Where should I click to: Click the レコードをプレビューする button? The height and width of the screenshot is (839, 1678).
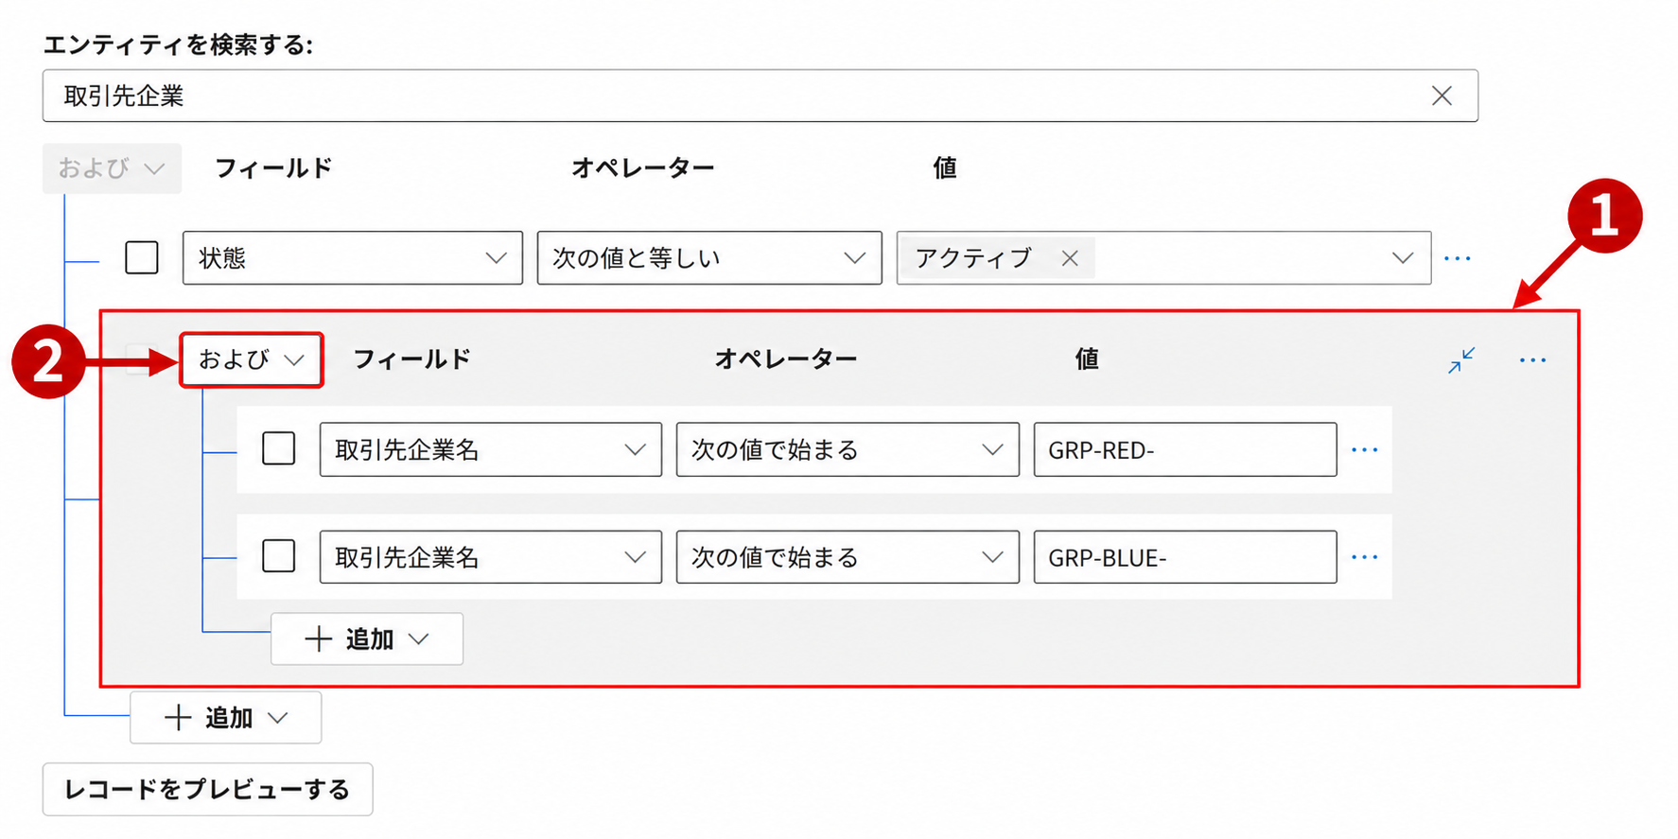coord(208,789)
